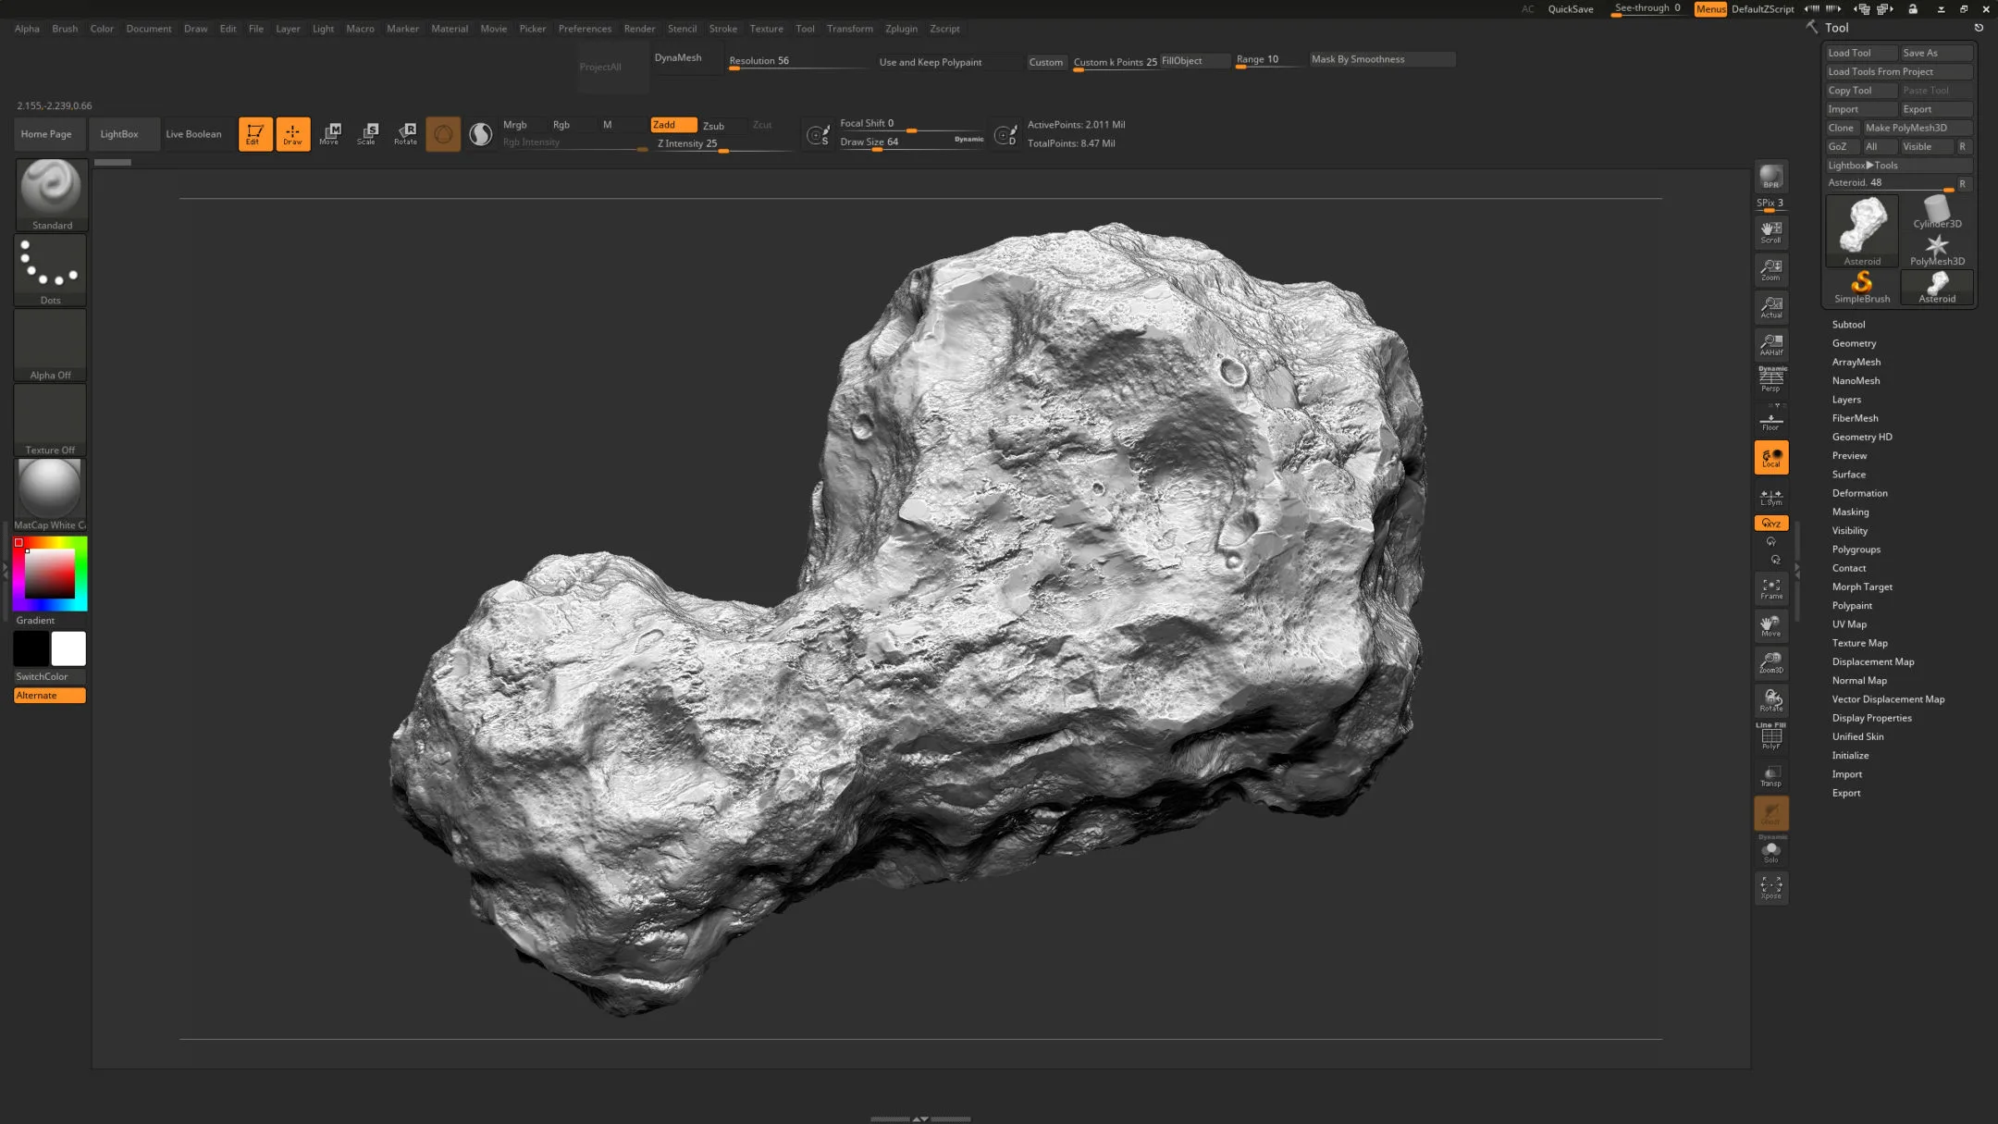Toggle XYZ rotation mode
1998x1124 pixels.
coord(1770,523)
